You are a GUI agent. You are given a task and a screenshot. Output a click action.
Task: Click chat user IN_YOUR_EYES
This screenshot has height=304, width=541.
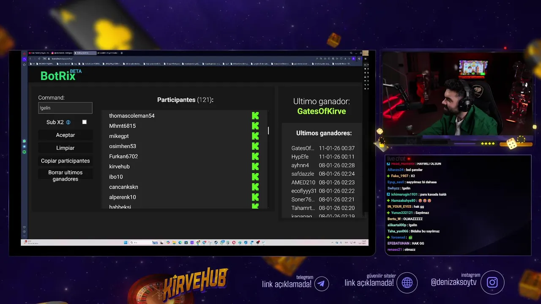[x=399, y=206]
